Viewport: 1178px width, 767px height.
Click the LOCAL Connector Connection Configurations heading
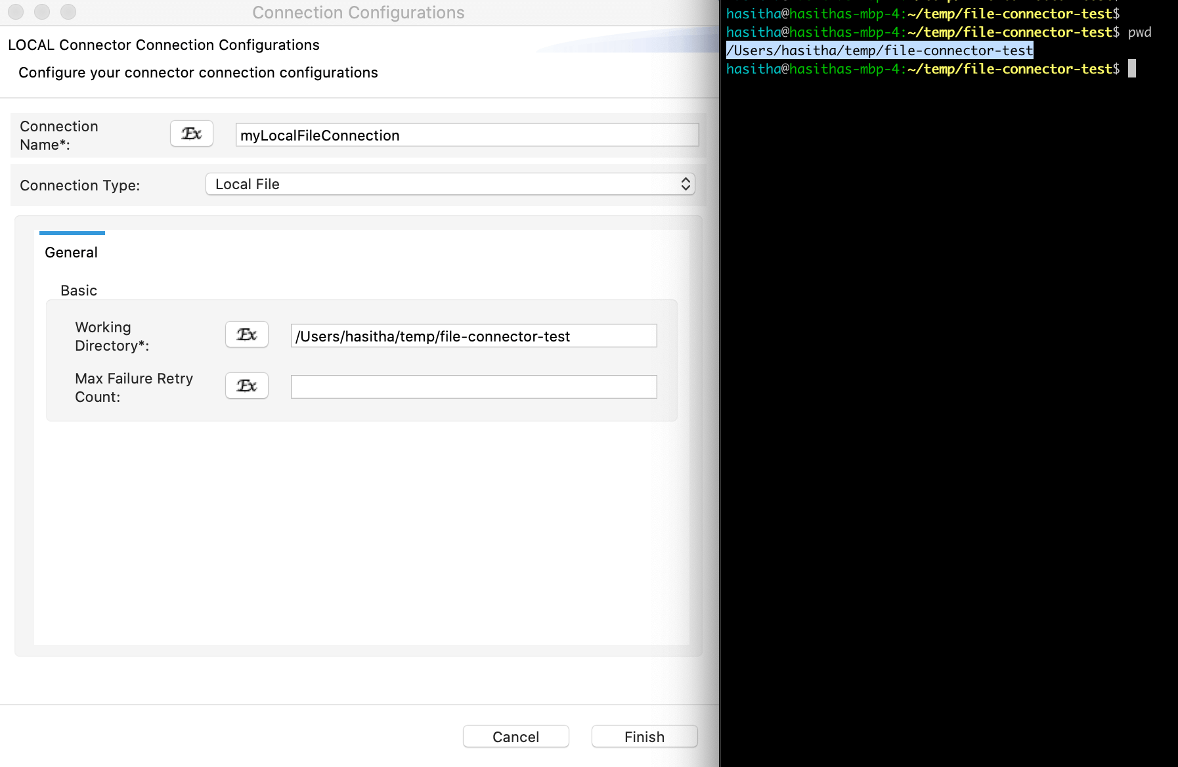point(164,45)
